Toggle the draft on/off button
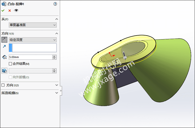The height and width of the screenshot is (128, 195). tap(4, 71)
